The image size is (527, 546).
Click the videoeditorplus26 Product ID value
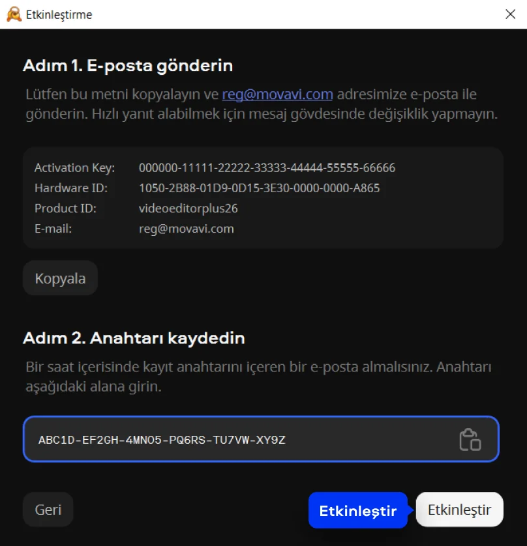click(188, 208)
